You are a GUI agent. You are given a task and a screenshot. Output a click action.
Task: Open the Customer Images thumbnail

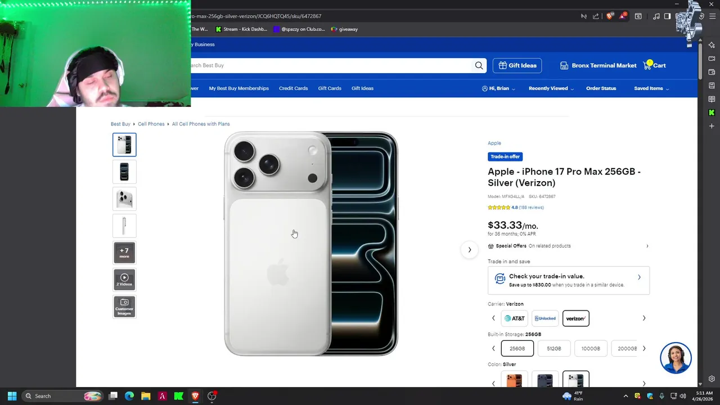click(124, 307)
